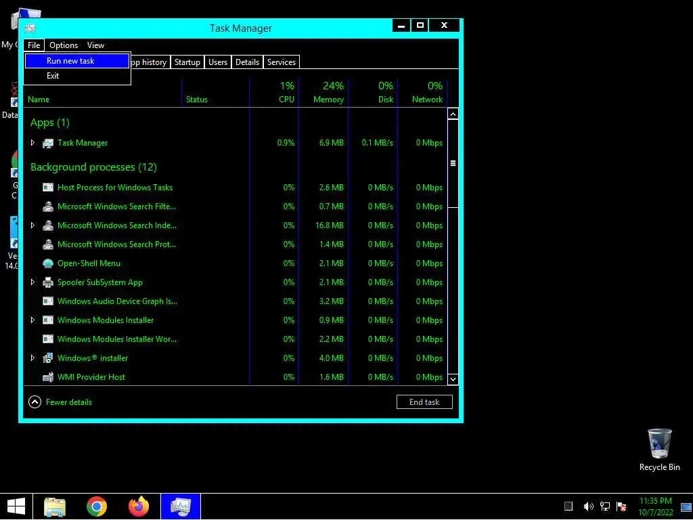The width and height of the screenshot is (693, 520).
Task: Select the Open-Shell Menu row name
Action: coord(89,263)
